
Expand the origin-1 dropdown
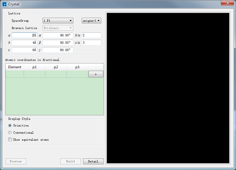[x=91, y=21]
